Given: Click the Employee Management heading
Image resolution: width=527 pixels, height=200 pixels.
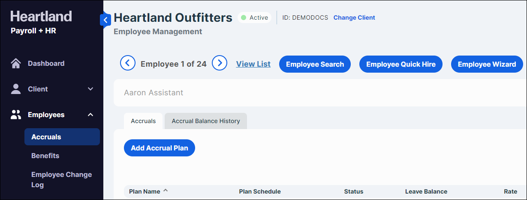Looking at the screenshot, I should pos(158,32).
